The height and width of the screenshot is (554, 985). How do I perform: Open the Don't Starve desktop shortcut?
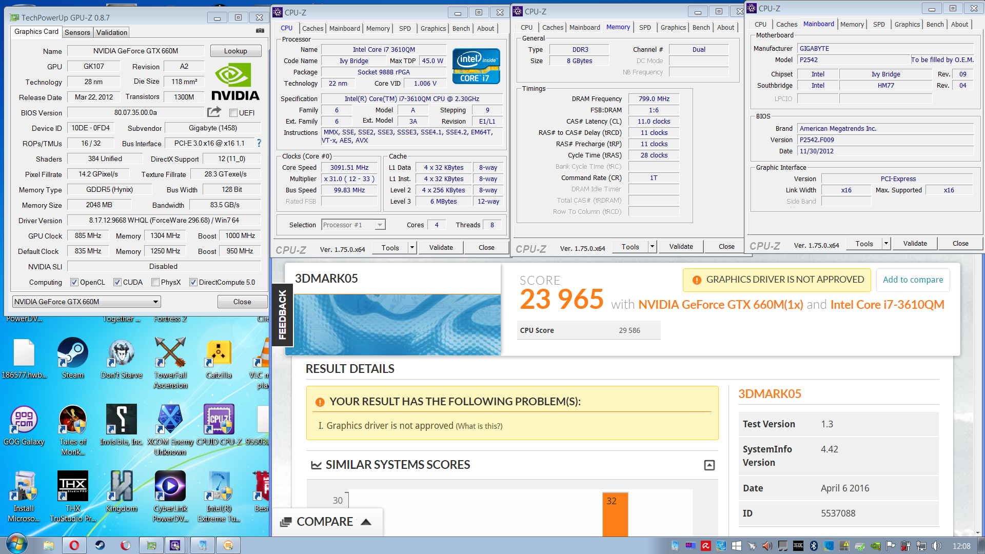click(122, 359)
